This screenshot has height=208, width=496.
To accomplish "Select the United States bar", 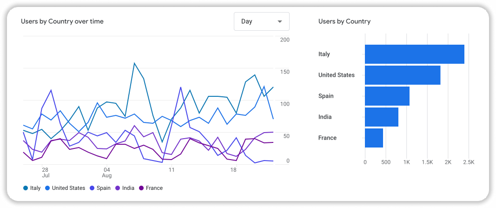I will [402, 75].
